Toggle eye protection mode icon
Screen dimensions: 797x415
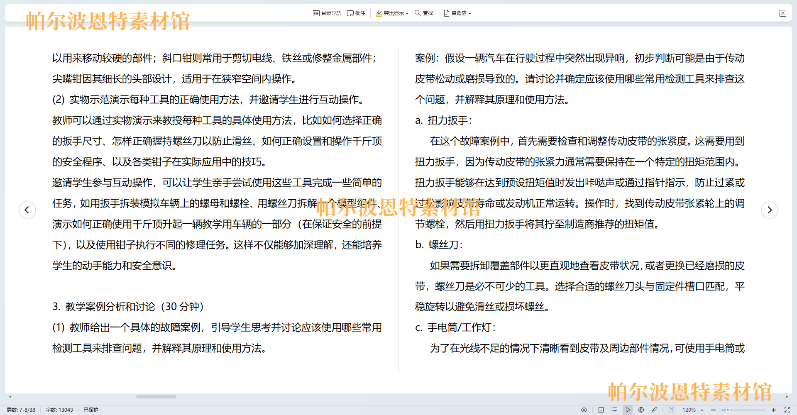pyautogui.click(x=584, y=410)
